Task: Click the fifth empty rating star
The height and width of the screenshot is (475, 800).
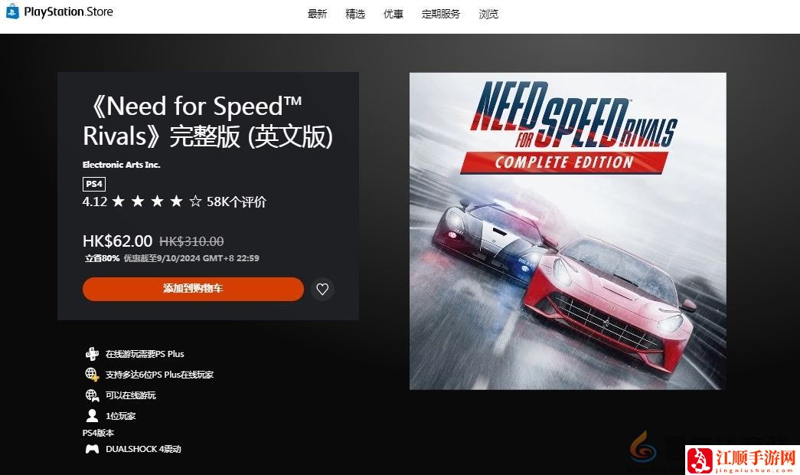Action: (x=195, y=201)
